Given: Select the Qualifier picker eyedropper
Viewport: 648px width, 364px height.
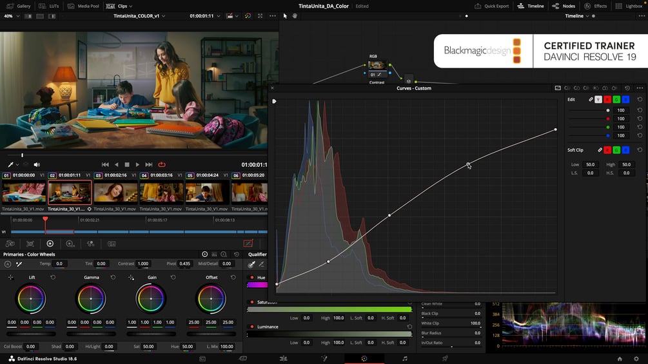Looking at the screenshot, I should (251, 264).
